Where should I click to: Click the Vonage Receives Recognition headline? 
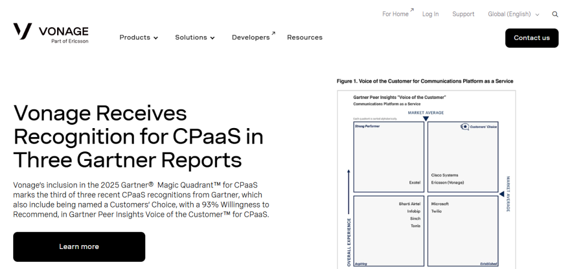point(138,136)
